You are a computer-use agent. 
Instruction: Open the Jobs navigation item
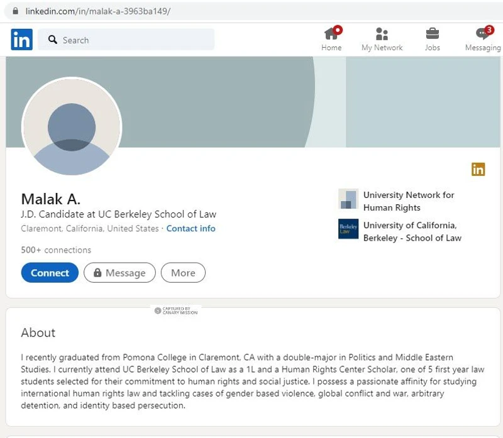pos(432,39)
